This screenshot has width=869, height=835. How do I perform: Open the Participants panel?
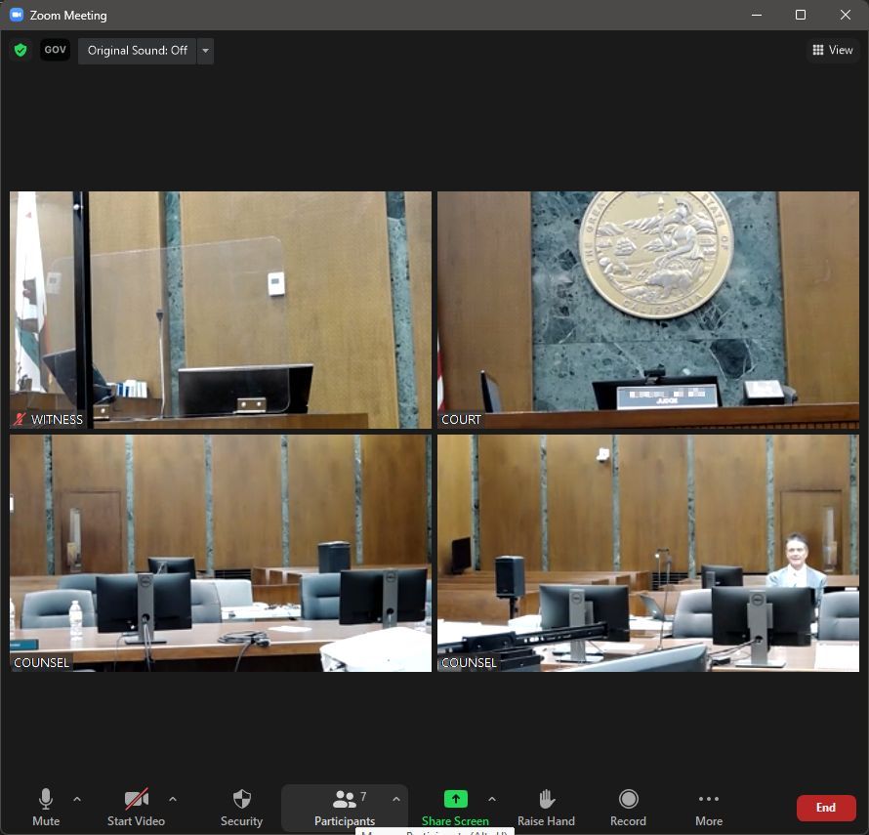coord(344,808)
